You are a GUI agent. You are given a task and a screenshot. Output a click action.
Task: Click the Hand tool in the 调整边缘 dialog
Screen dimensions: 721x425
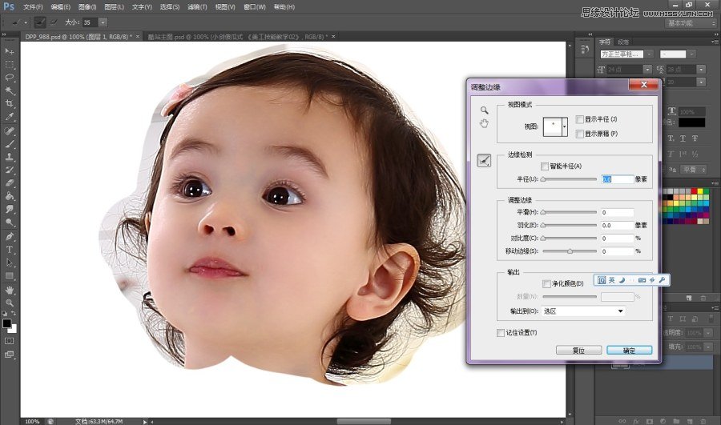484,123
